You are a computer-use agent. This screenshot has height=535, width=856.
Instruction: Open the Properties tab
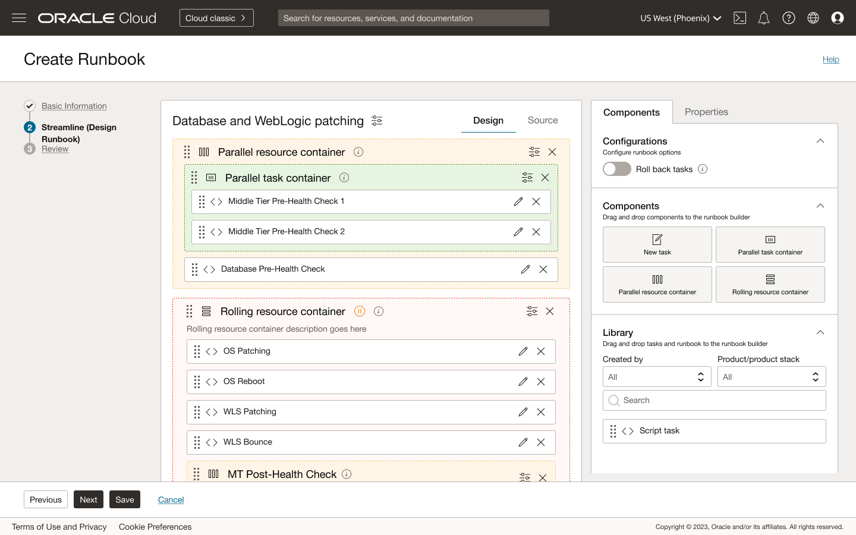coord(706,112)
